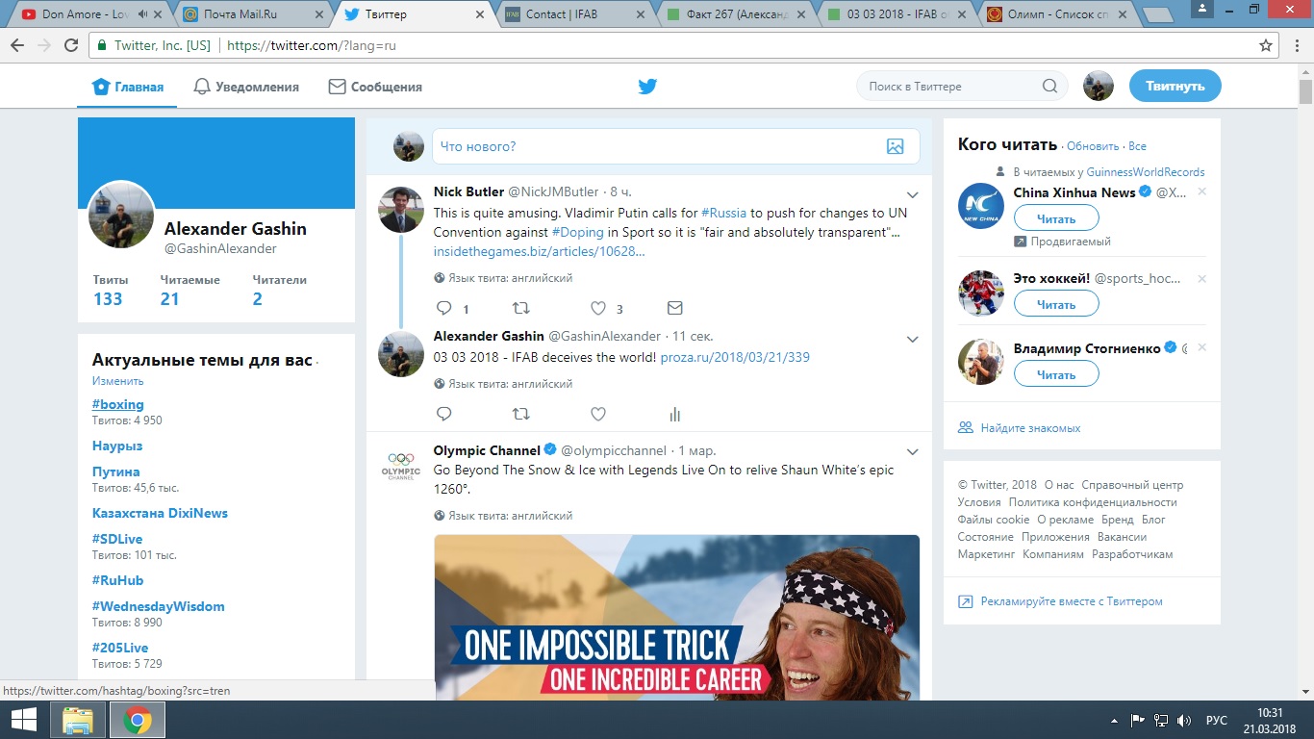The width and height of the screenshot is (1314, 739).
Task: Open insidethegames.biz article link
Action: (539, 251)
